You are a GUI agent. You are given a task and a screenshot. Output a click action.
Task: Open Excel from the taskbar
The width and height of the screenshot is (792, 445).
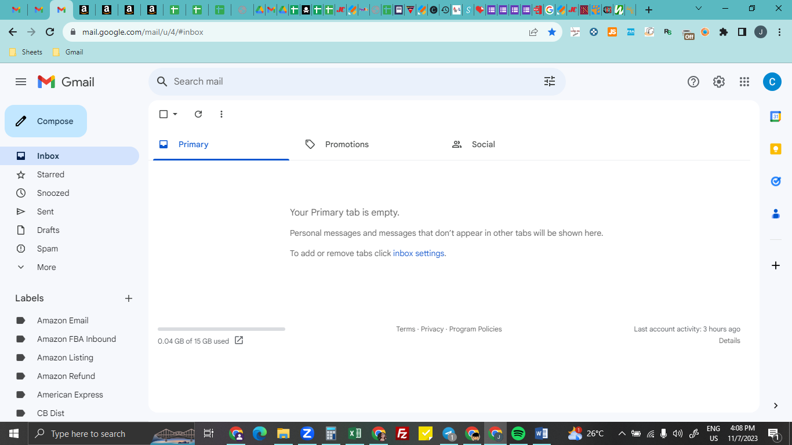[x=355, y=433]
